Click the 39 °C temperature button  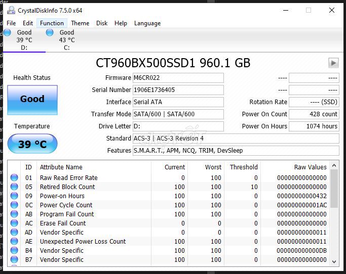pyautogui.click(x=32, y=144)
